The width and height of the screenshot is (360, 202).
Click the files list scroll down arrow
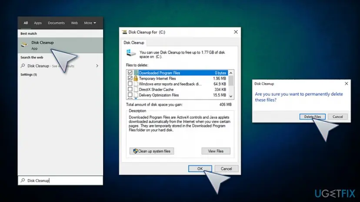point(231,96)
